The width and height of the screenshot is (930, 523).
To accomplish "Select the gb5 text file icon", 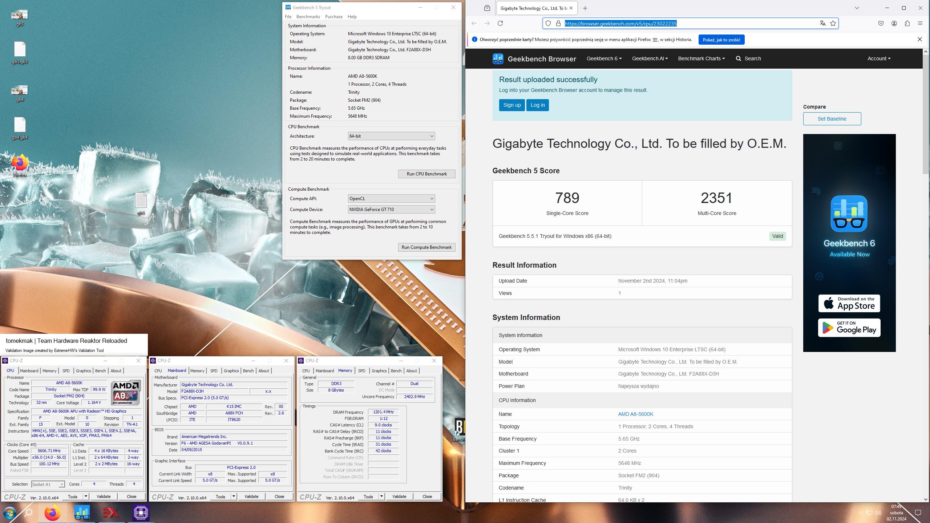I will point(141,204).
